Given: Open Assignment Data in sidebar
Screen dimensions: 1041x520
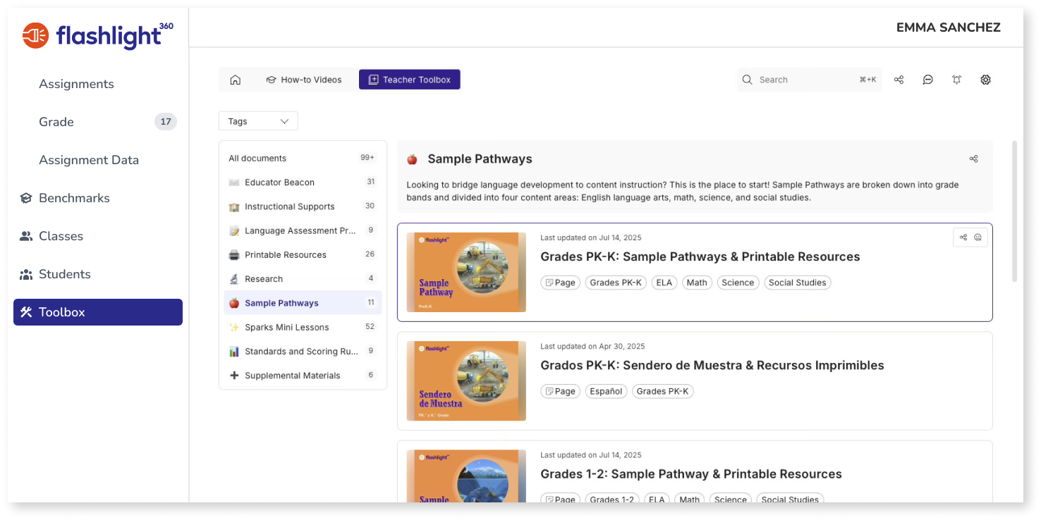Looking at the screenshot, I should click(x=89, y=160).
